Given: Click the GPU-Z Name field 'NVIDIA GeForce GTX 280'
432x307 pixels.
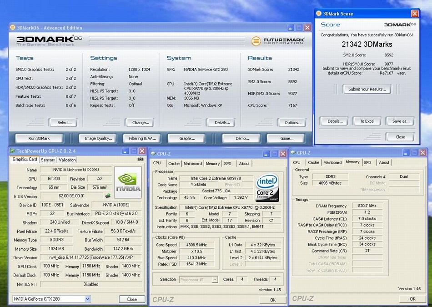Looking at the screenshot, I should [x=76, y=170].
